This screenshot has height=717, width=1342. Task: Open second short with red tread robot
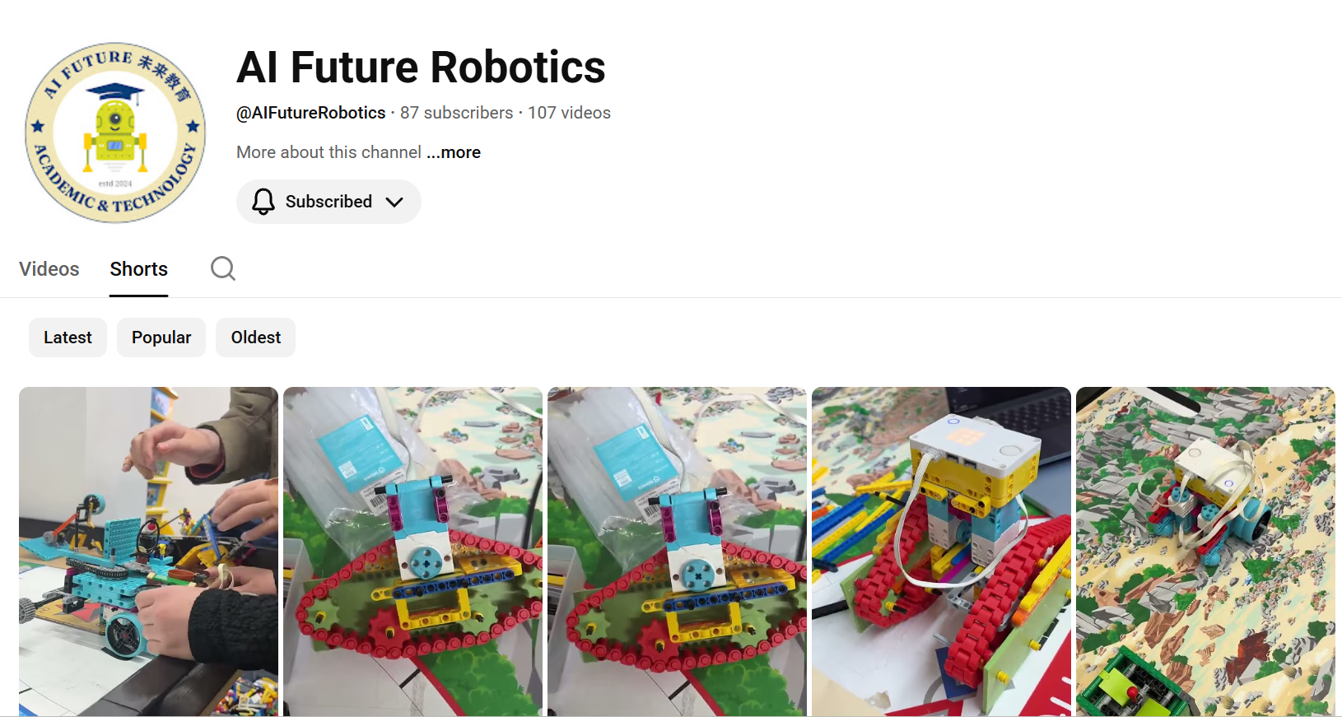tap(412, 552)
